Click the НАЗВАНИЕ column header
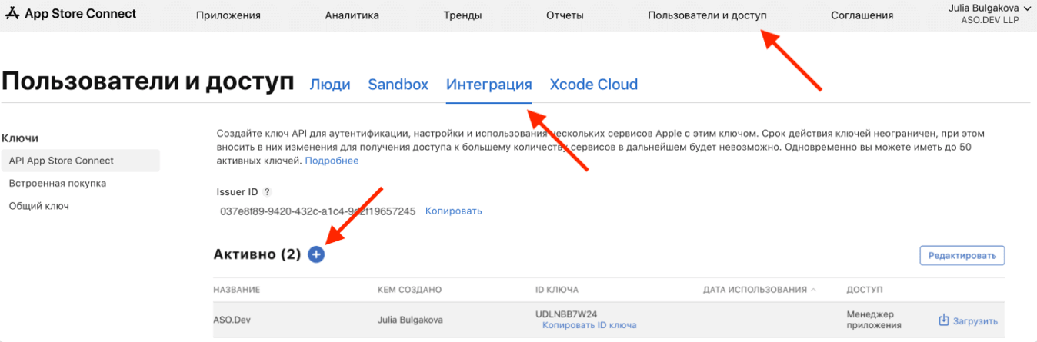Viewport: 1037px width, 342px height. (236, 290)
